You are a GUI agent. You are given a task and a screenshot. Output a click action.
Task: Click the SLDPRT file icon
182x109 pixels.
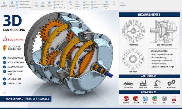[126, 99]
